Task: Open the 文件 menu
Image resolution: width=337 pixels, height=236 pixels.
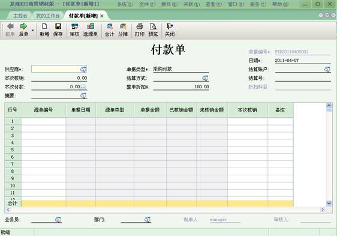Action: pos(148,4)
